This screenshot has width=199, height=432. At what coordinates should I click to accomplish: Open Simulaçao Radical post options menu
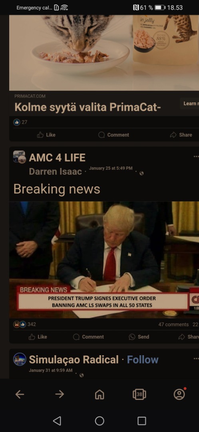196,358
